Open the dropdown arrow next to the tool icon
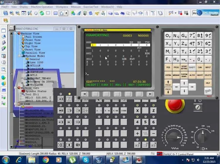220x164 pixels. (175, 13)
